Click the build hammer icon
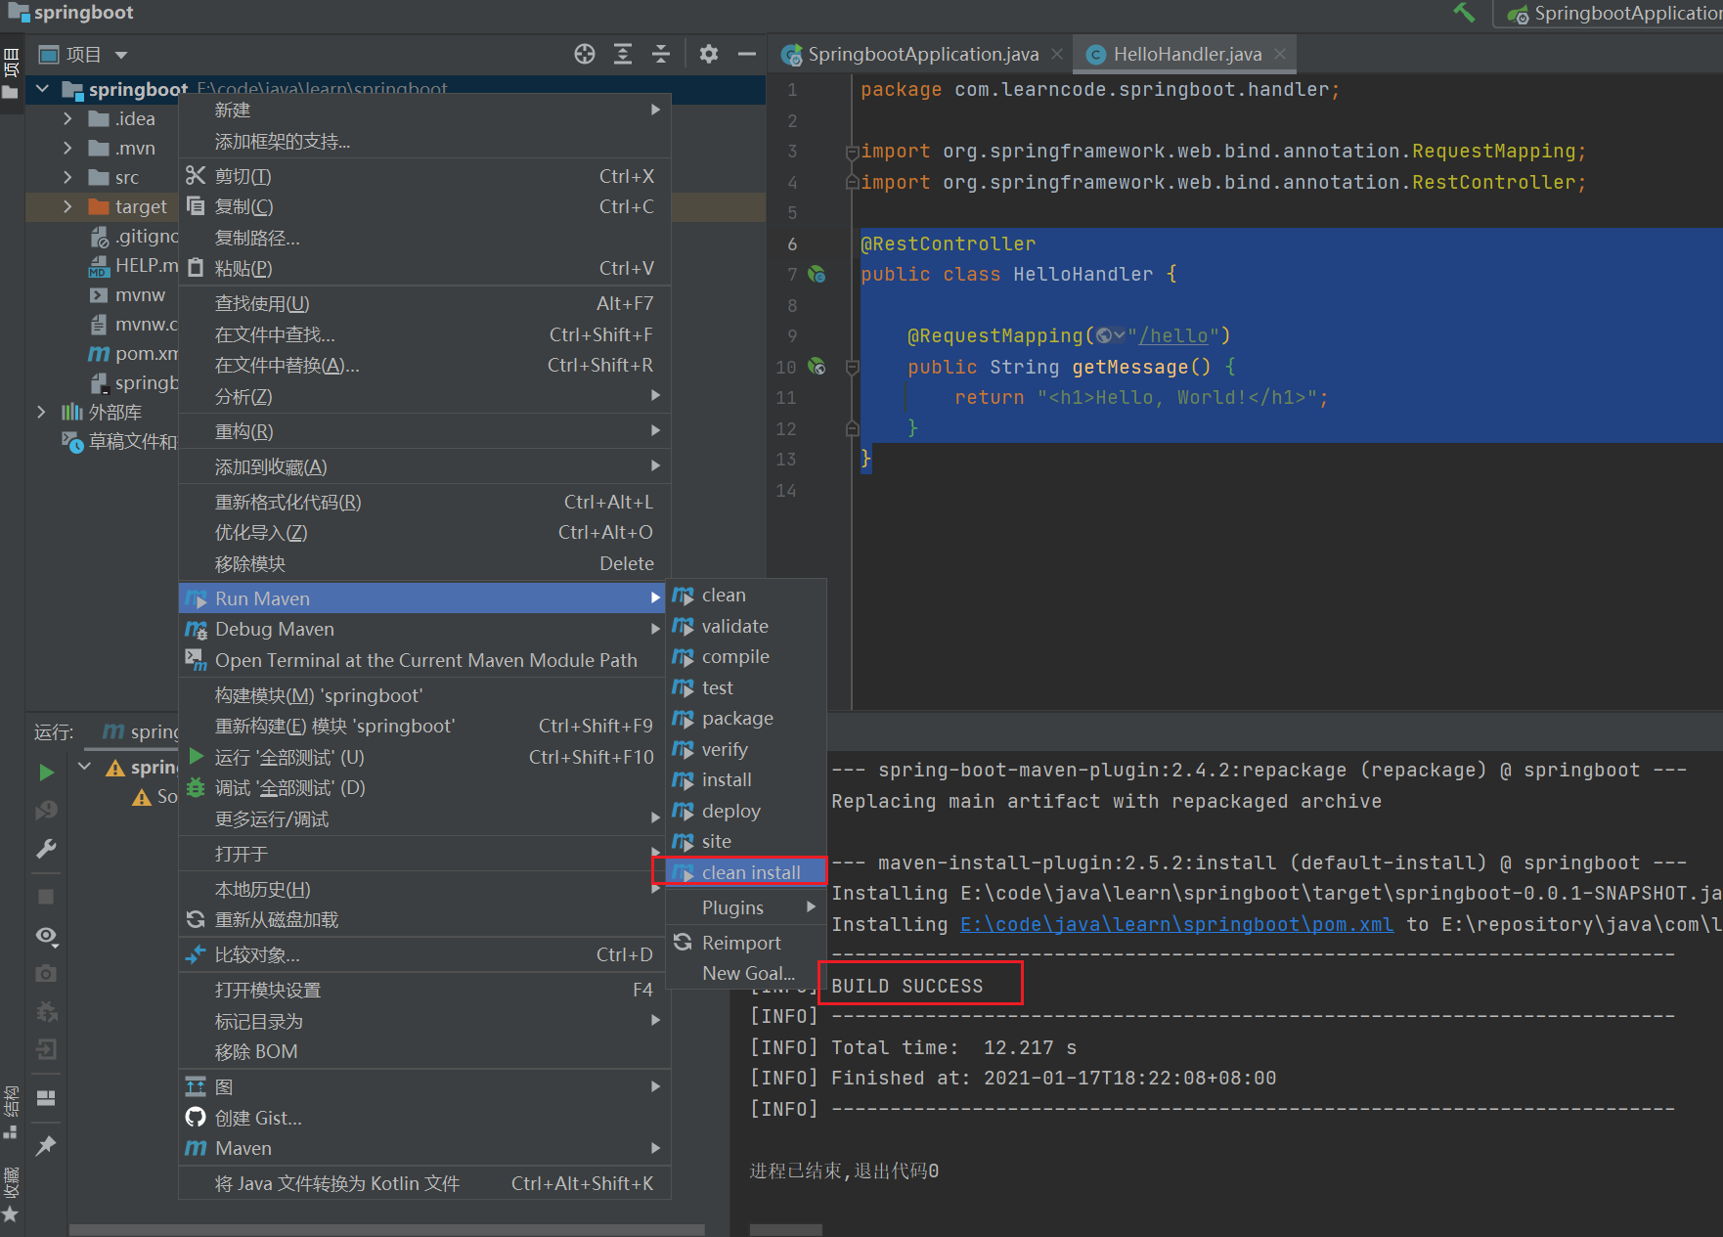 [x=1464, y=13]
